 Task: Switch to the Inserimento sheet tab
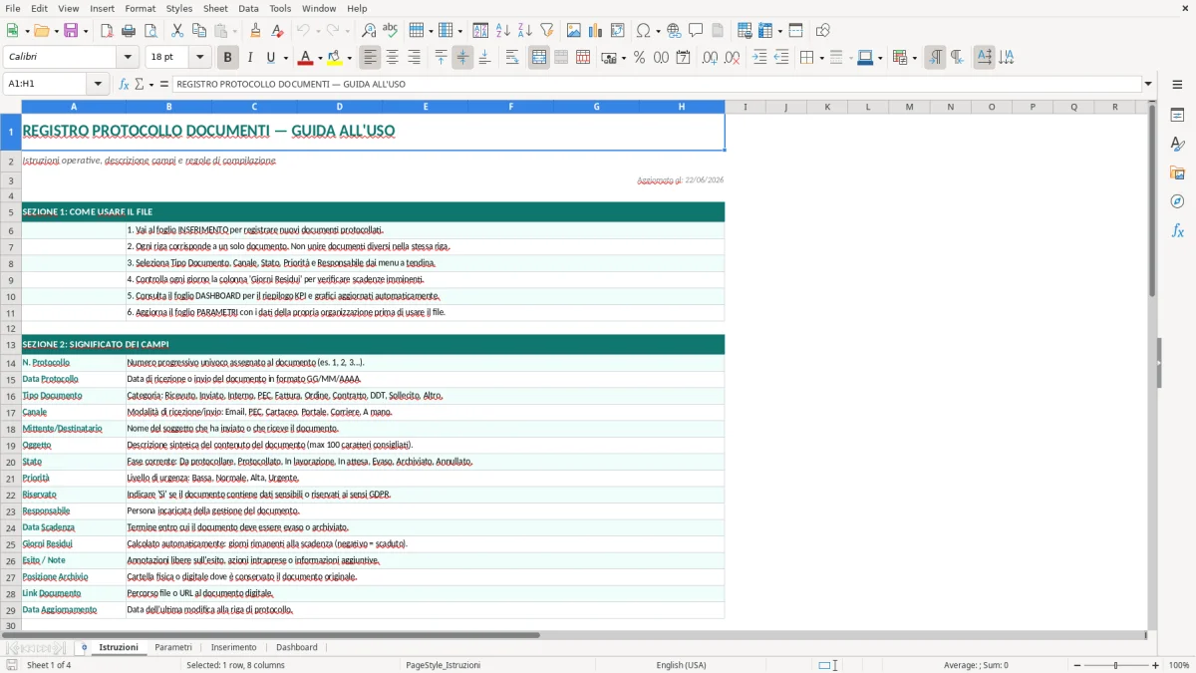coord(233,647)
